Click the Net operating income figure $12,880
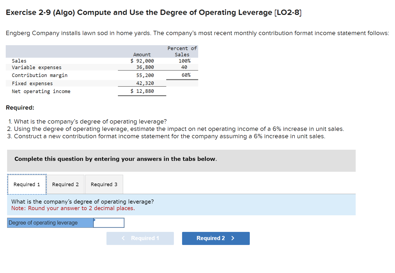The image size is (395, 273). (x=142, y=91)
